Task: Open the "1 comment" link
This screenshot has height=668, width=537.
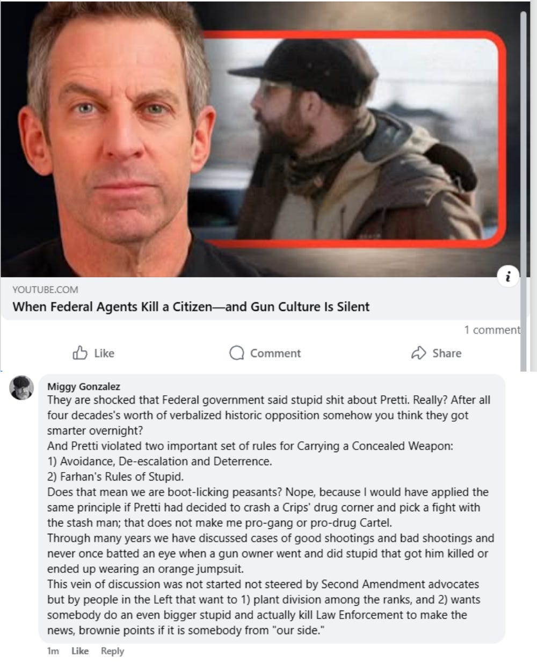Action: point(492,330)
